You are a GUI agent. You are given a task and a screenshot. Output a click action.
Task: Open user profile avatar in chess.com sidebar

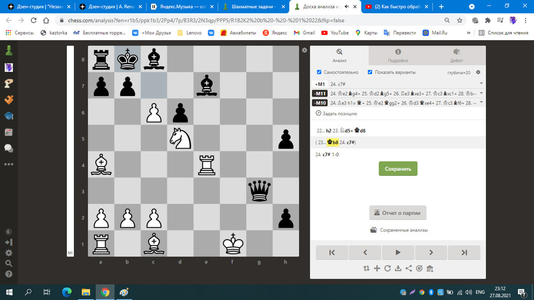(x=8, y=68)
